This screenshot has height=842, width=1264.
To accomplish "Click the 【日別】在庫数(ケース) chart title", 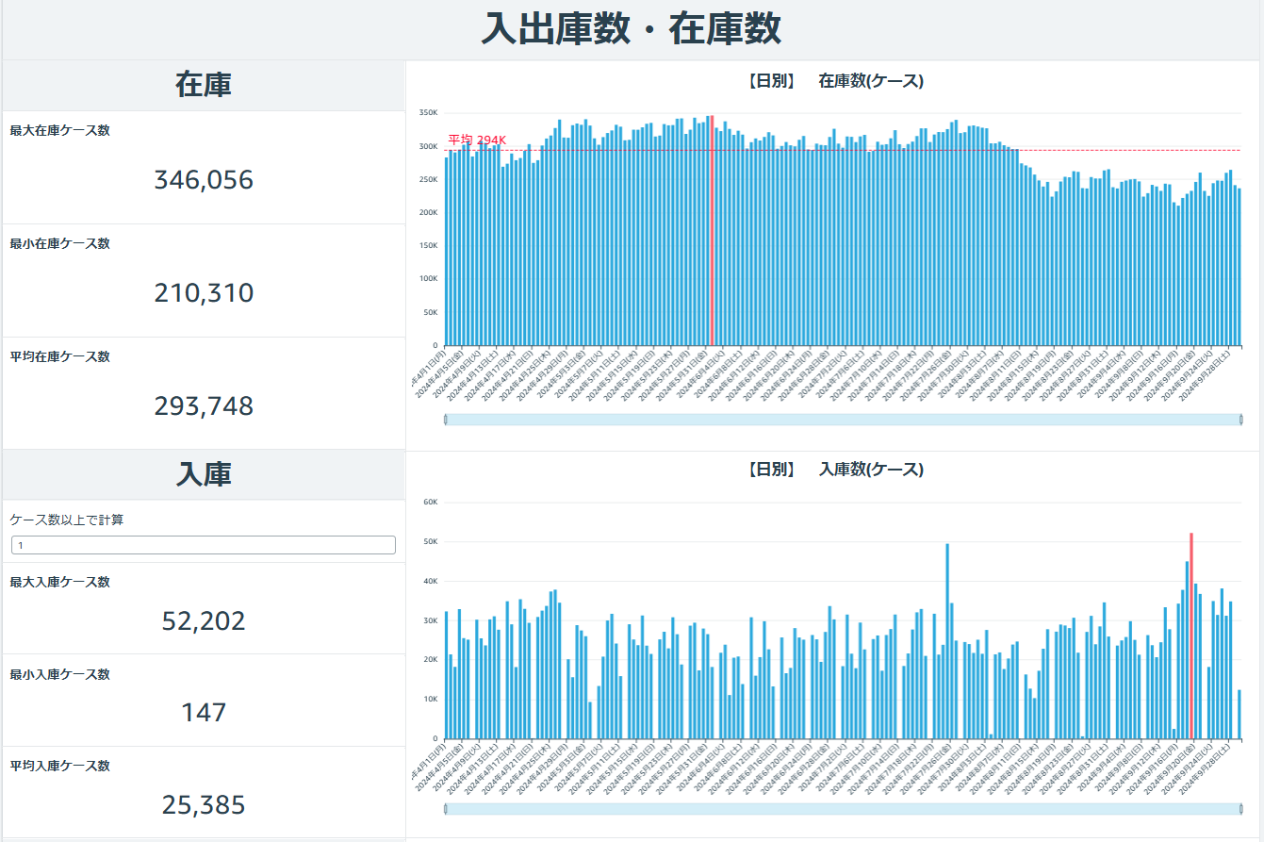I will point(834,82).
